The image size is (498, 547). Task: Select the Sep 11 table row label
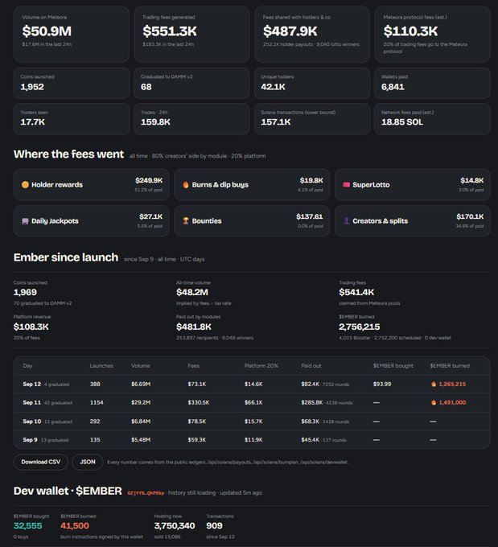[x=31, y=402]
